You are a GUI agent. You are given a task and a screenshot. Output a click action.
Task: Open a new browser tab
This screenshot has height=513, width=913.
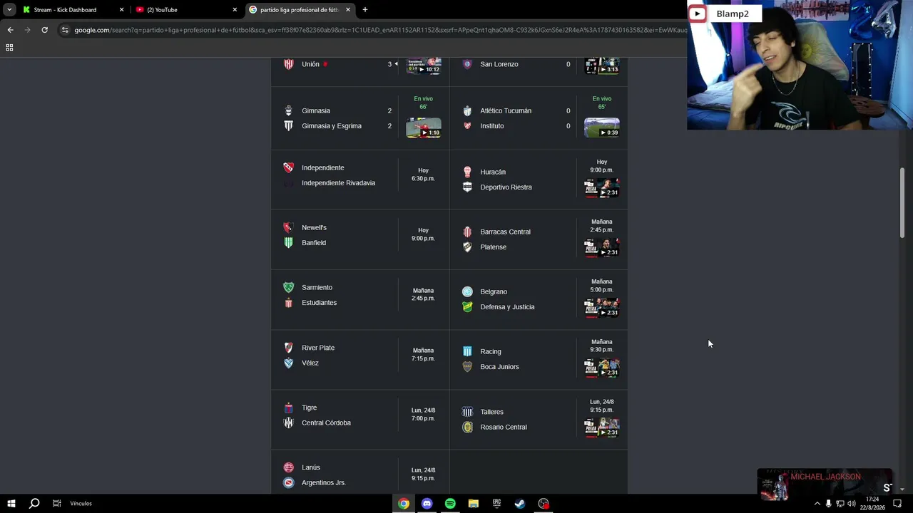point(365,10)
